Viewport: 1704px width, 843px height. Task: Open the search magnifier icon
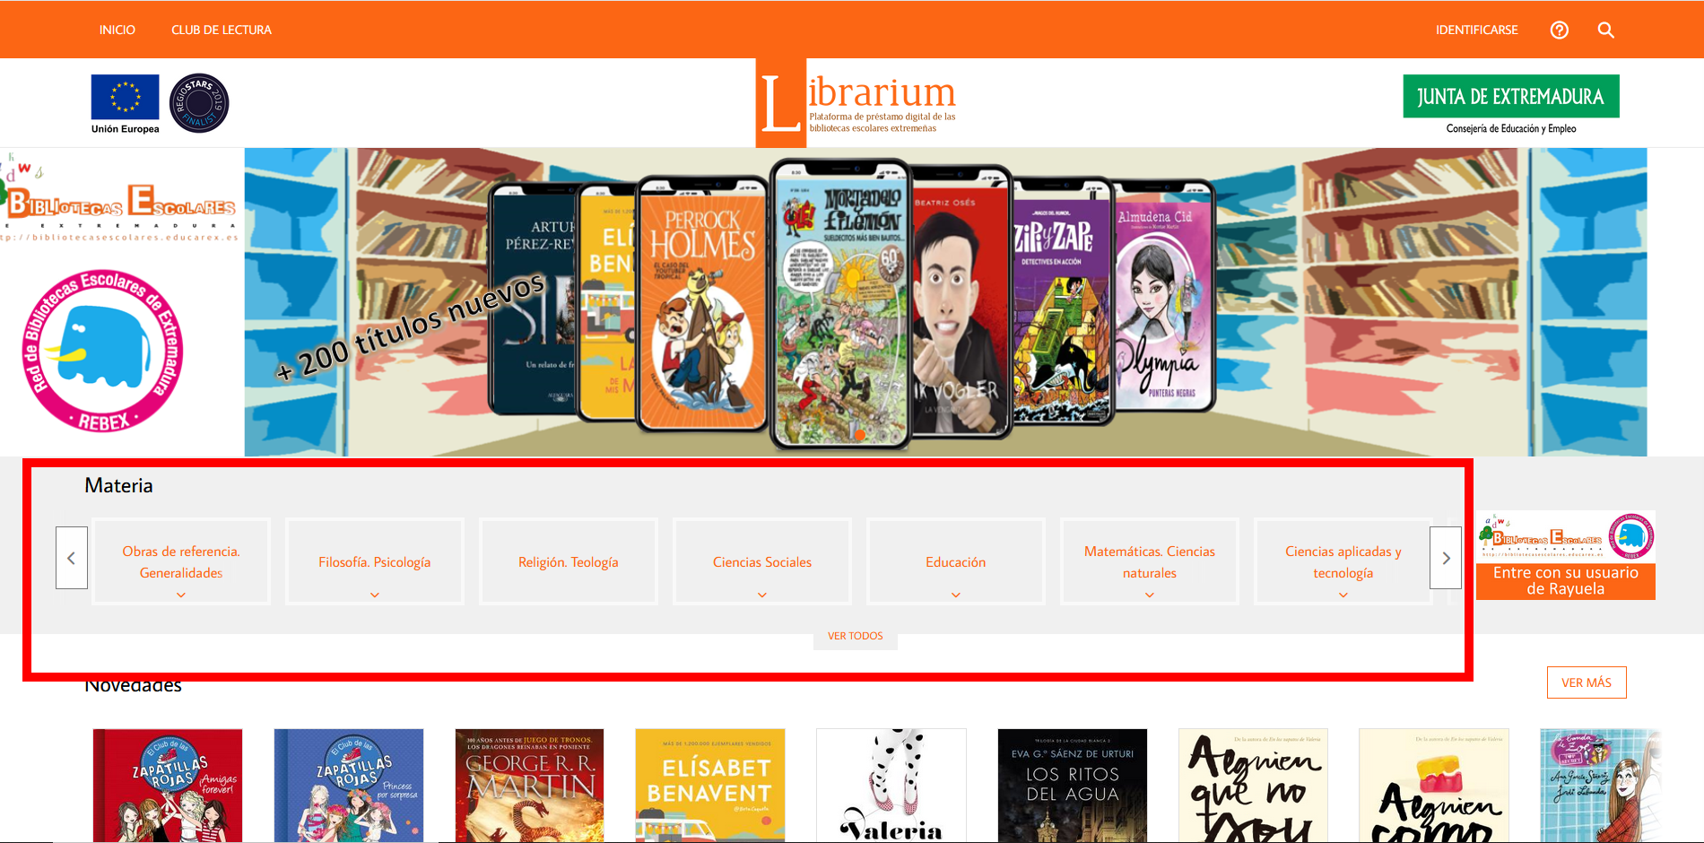tap(1605, 30)
